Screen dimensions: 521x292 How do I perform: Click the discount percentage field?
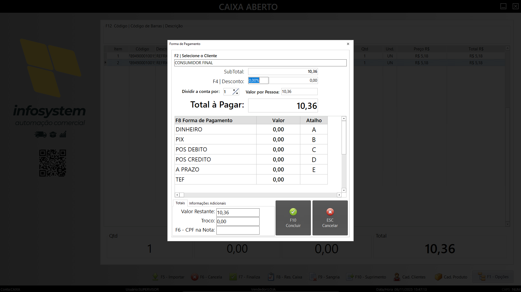pos(258,80)
